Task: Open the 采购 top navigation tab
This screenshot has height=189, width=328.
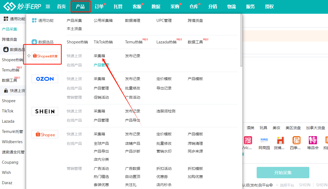Action: [x=175, y=6]
